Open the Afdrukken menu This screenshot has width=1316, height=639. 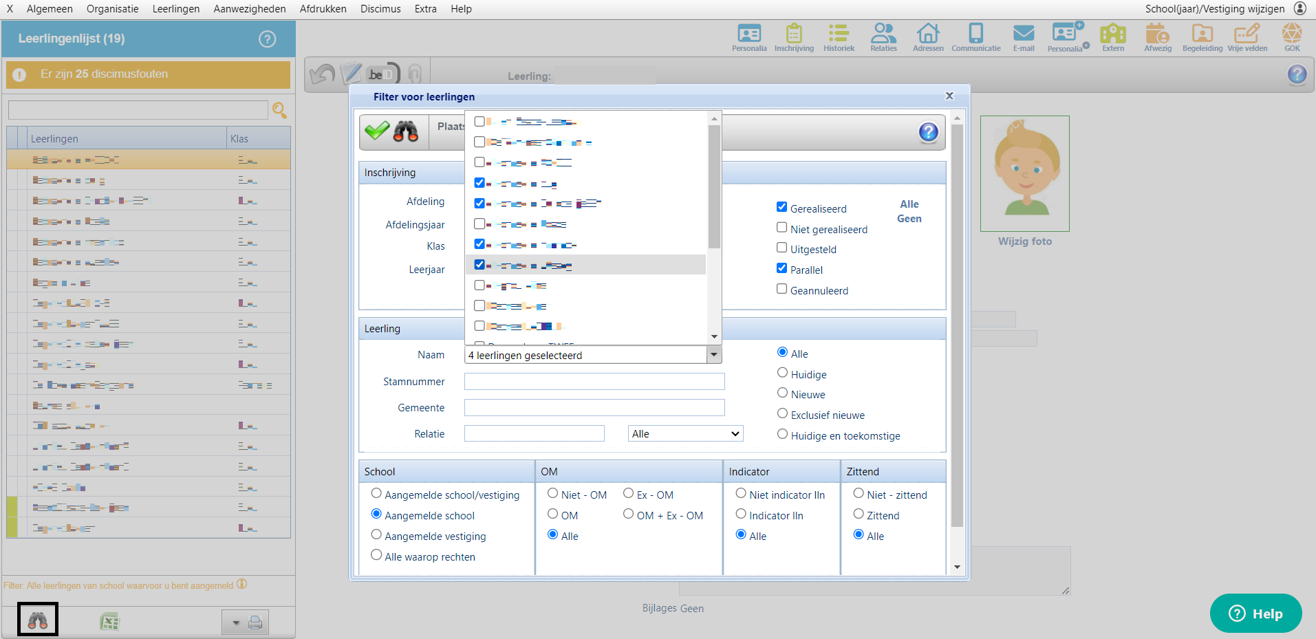point(323,9)
